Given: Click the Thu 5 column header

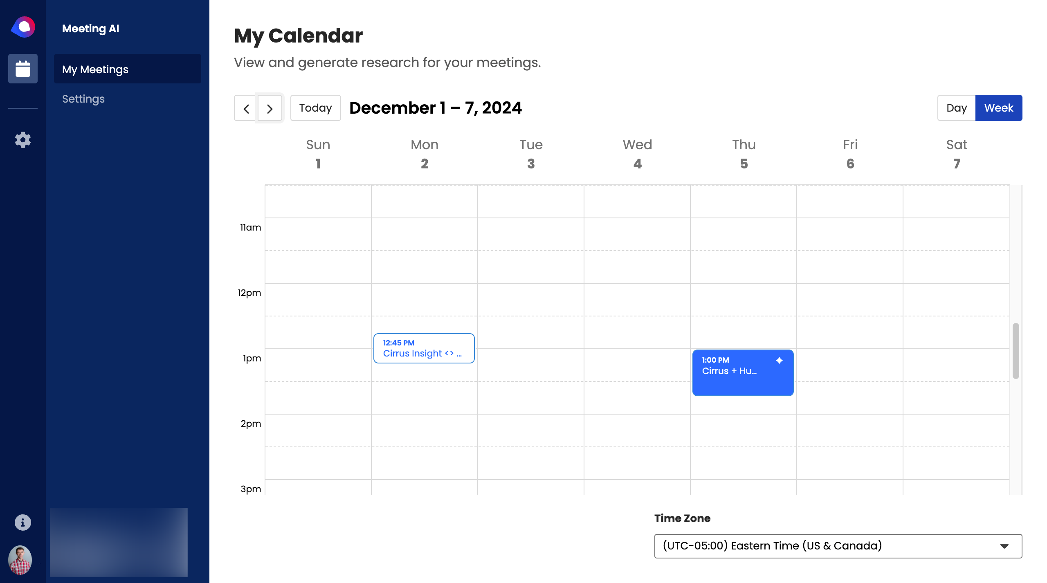Looking at the screenshot, I should click(744, 154).
